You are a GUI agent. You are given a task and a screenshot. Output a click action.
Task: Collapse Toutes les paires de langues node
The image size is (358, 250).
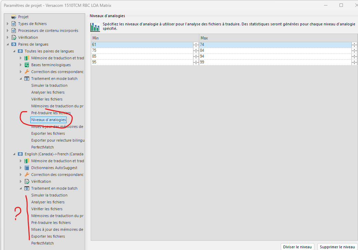[x=14, y=51]
